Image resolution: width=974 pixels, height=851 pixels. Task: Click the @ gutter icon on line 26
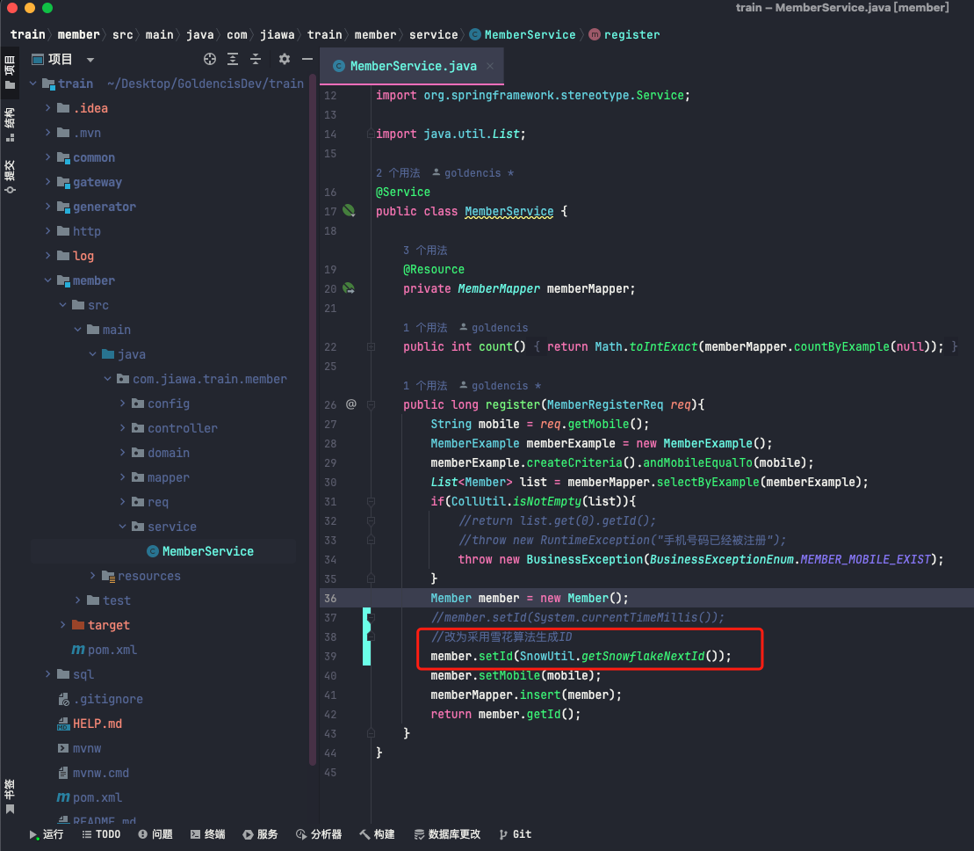pos(351,404)
